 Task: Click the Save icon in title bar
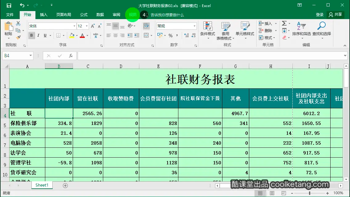(x=9, y=5)
